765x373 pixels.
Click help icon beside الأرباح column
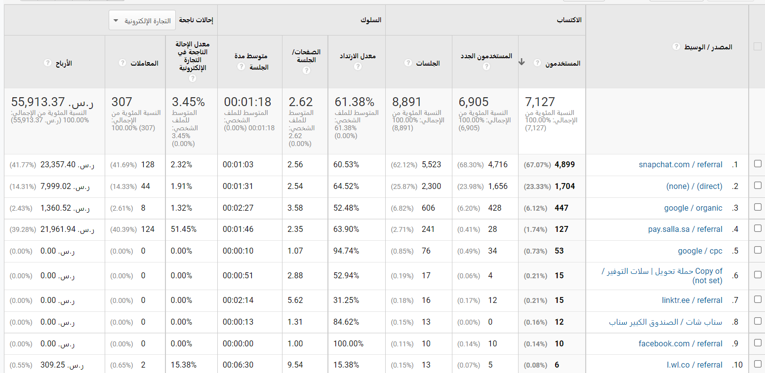[x=47, y=63]
